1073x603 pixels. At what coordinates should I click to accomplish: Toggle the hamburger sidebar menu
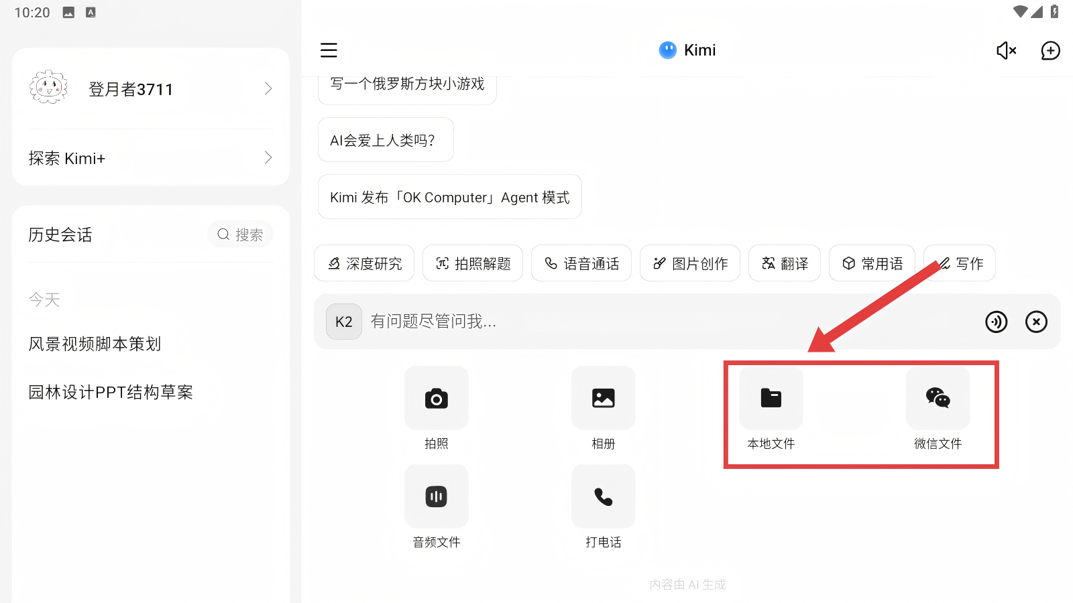329,51
